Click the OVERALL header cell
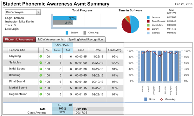The image size is (194, 116). click(x=62, y=45)
